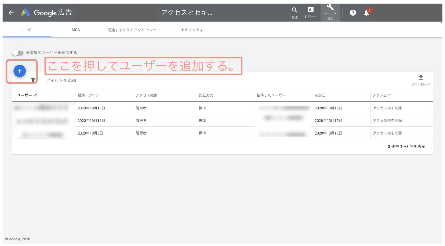This screenshot has height=246, width=445.
Task: Click the フィルタを追加 filter field
Action: 61,80
